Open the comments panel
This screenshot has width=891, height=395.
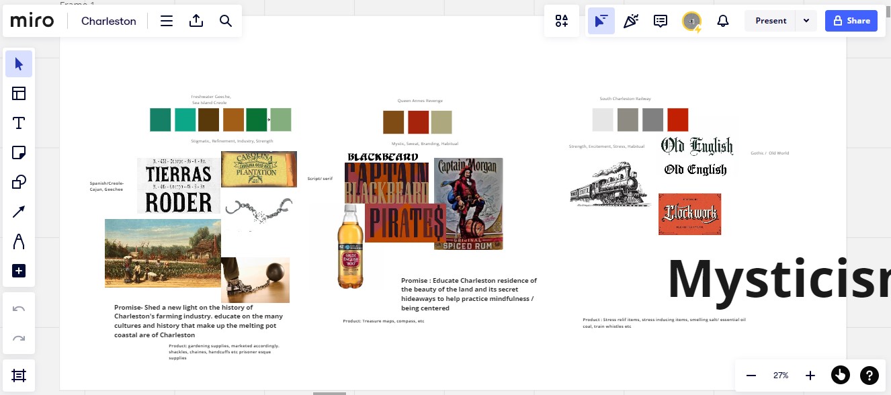pos(661,21)
